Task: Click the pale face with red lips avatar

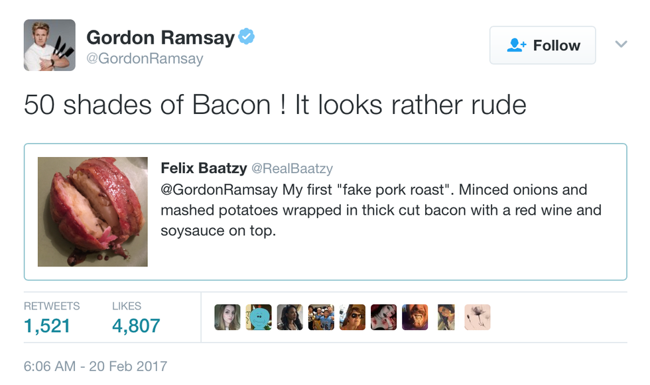Action: 383,317
